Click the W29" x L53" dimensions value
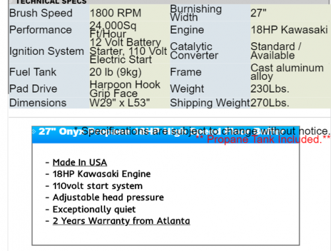331x251 pixels. pyautogui.click(x=120, y=103)
